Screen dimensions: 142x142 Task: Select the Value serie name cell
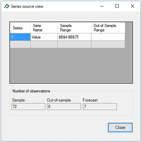tap(44, 37)
